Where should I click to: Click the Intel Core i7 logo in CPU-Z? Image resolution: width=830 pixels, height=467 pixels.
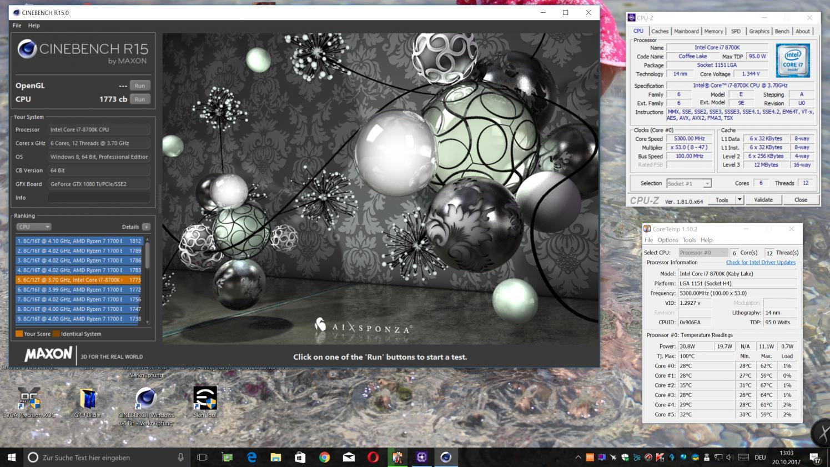792,61
